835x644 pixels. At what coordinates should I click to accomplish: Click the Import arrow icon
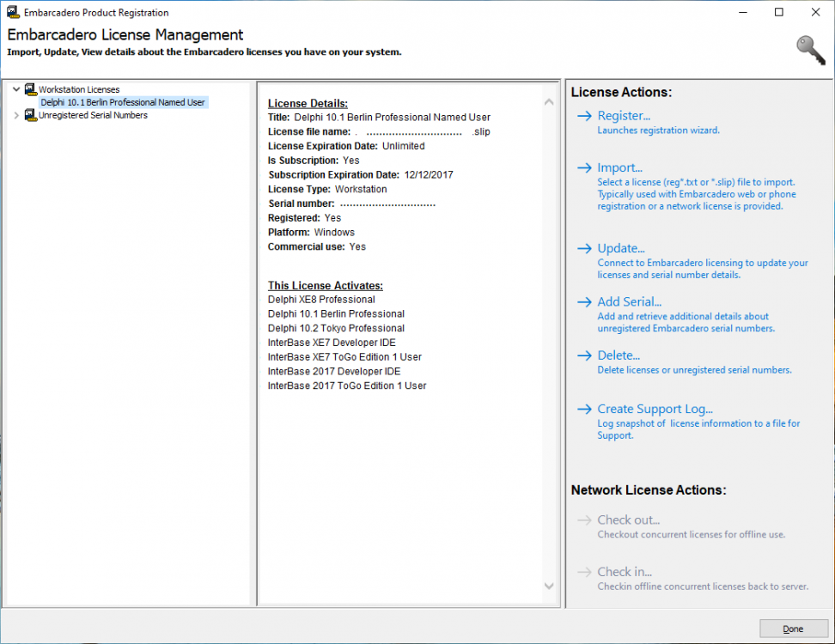(x=584, y=167)
